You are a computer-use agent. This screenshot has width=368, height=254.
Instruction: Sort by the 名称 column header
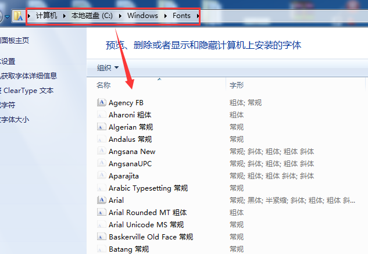[103, 85]
